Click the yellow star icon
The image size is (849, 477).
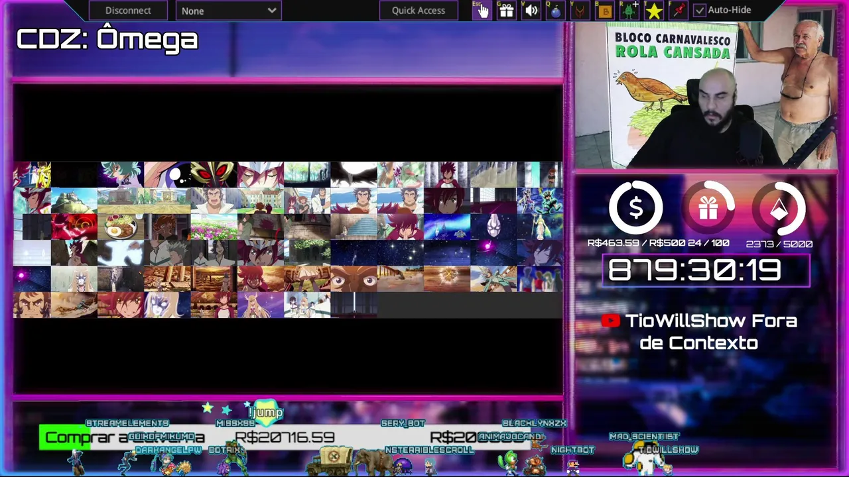coord(653,10)
